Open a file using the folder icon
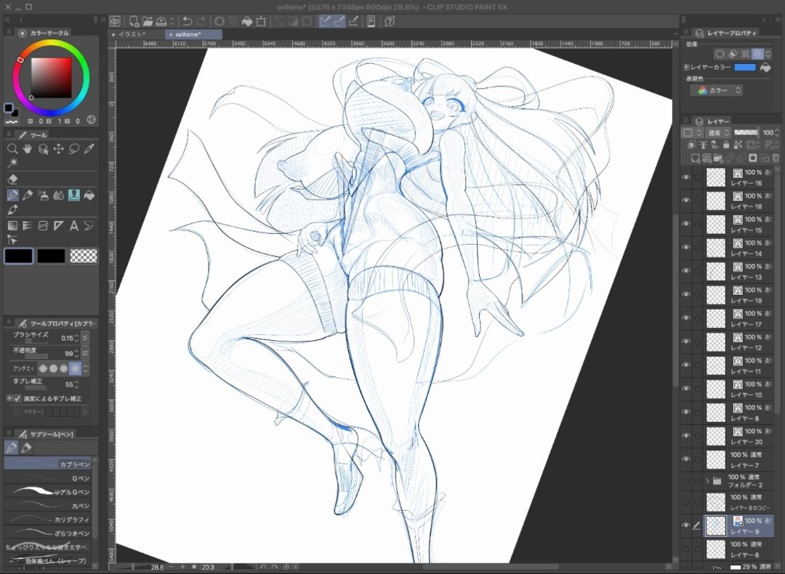785x574 pixels. click(147, 21)
